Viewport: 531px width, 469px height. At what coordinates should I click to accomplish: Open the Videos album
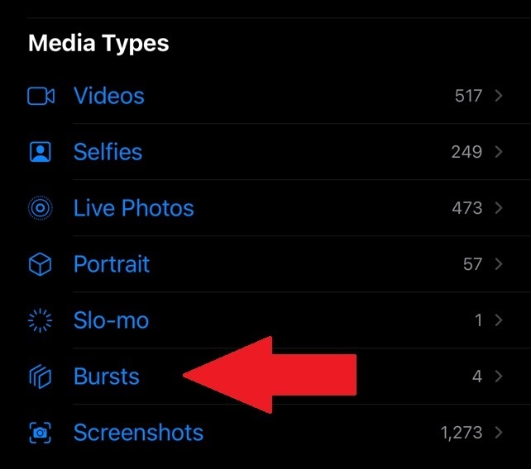tap(109, 96)
